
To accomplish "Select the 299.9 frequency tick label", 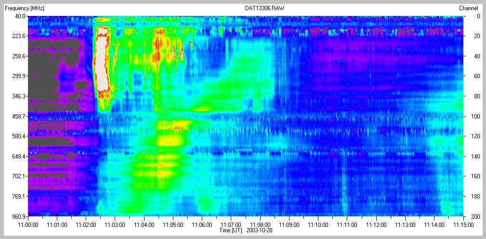I will pyautogui.click(x=19, y=76).
